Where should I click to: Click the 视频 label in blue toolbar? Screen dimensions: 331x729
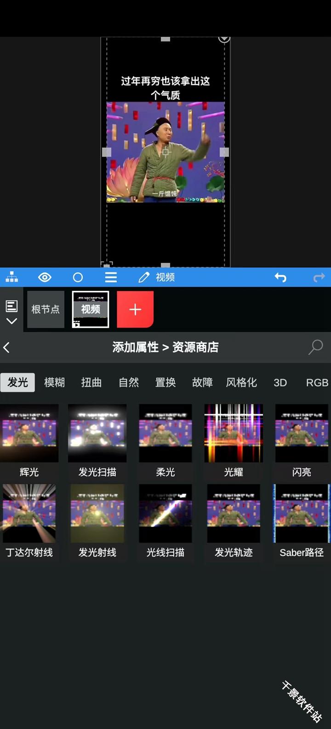click(x=165, y=277)
